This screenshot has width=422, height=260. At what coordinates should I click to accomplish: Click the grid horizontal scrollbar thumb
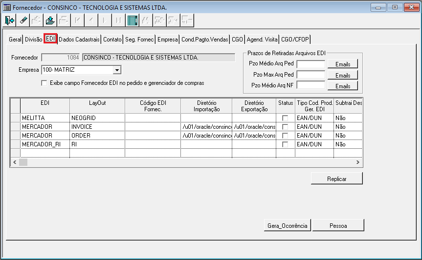coord(23,162)
